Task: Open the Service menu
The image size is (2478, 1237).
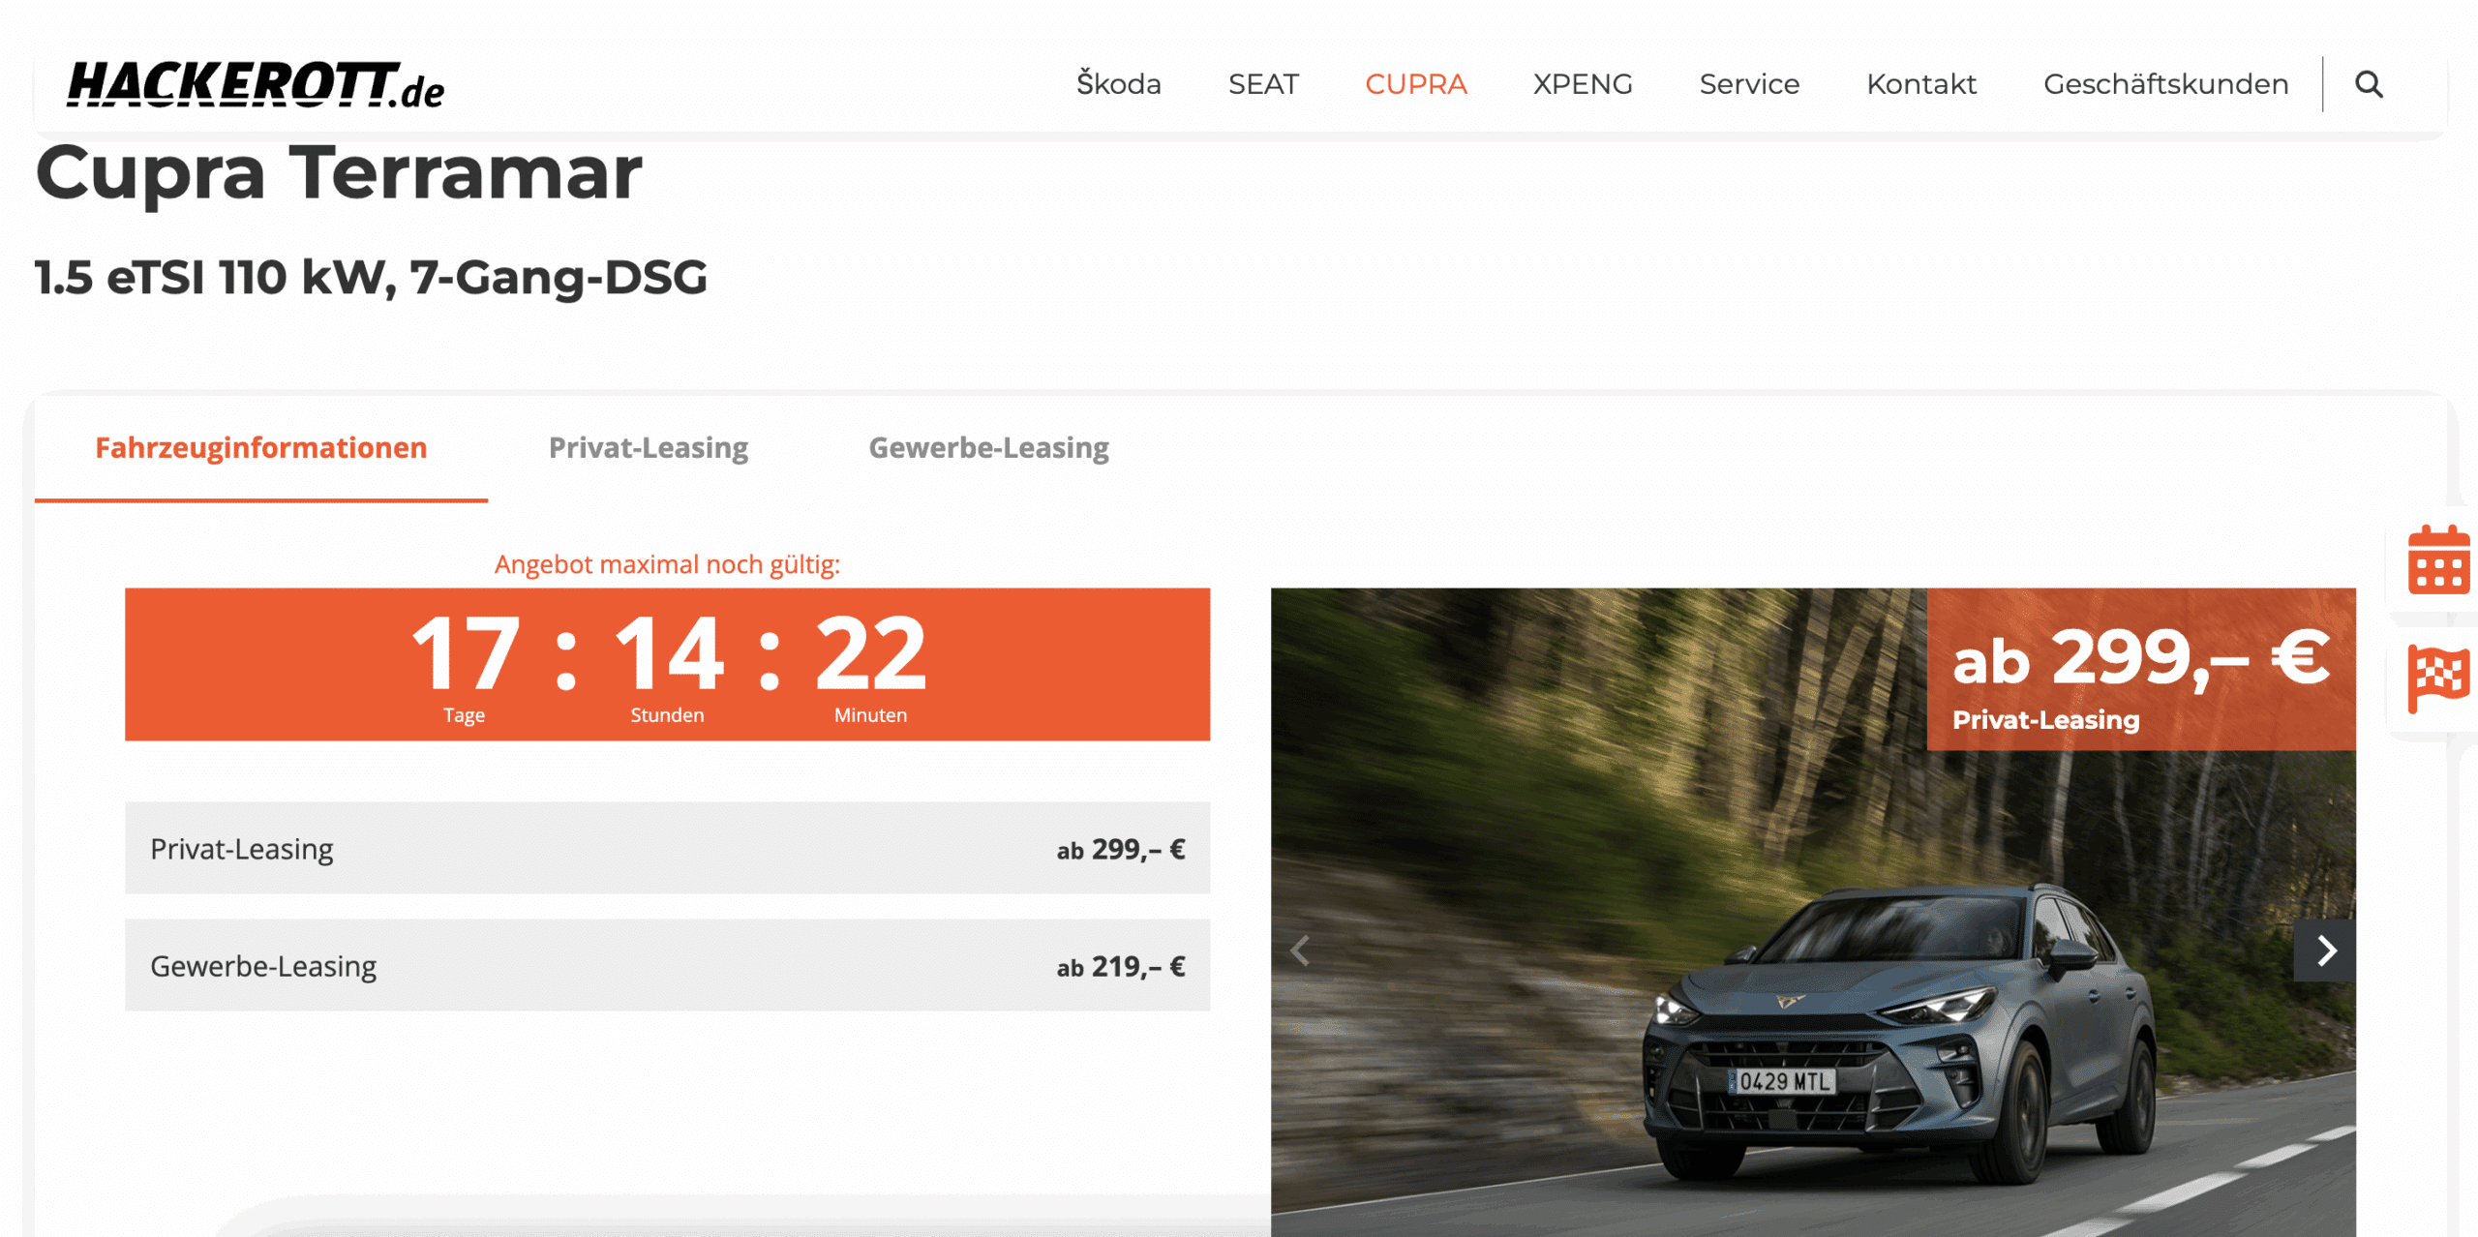Action: (1749, 84)
